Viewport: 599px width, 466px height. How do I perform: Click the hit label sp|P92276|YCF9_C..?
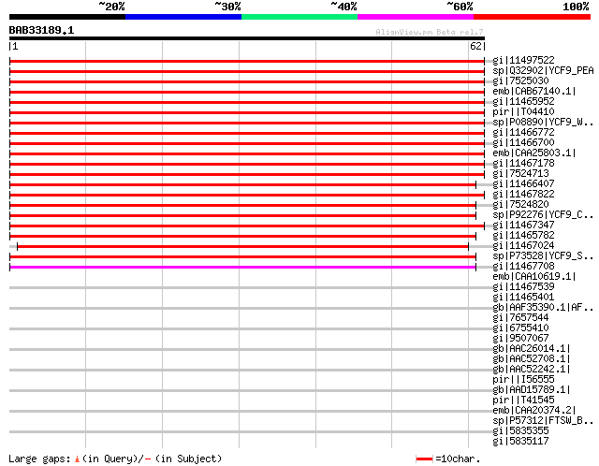543,214
